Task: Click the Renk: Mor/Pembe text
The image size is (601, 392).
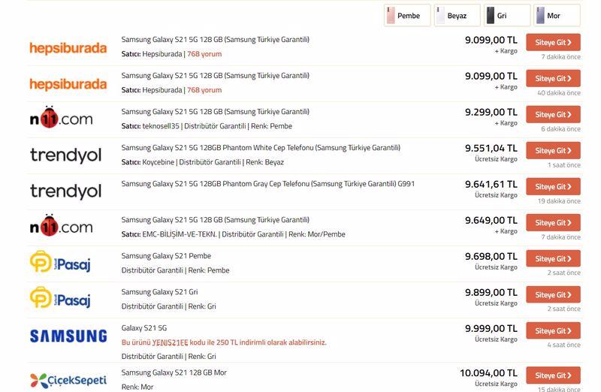Action: [x=317, y=234]
